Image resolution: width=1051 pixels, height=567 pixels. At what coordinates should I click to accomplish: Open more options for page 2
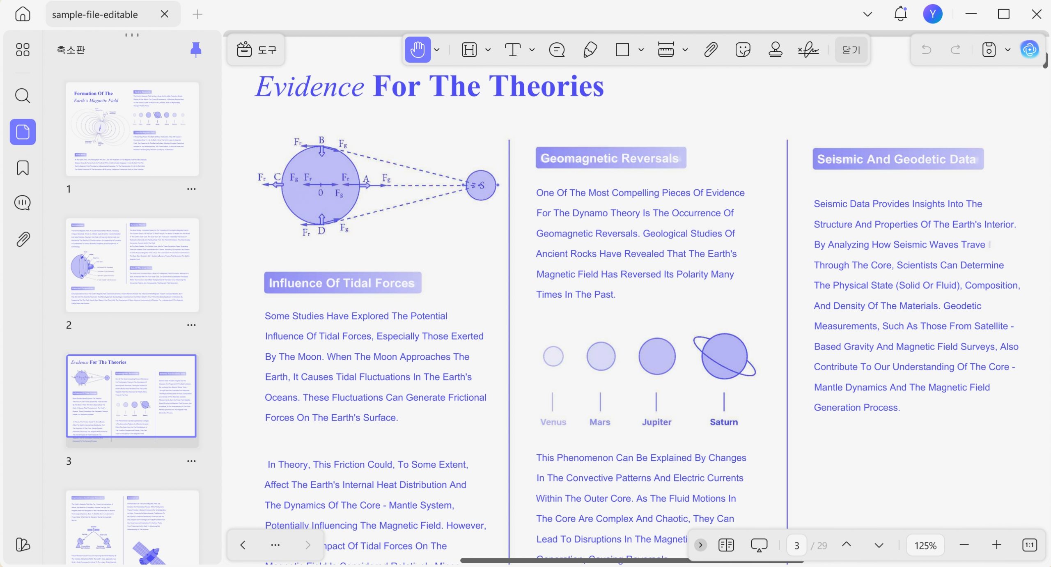coord(191,325)
